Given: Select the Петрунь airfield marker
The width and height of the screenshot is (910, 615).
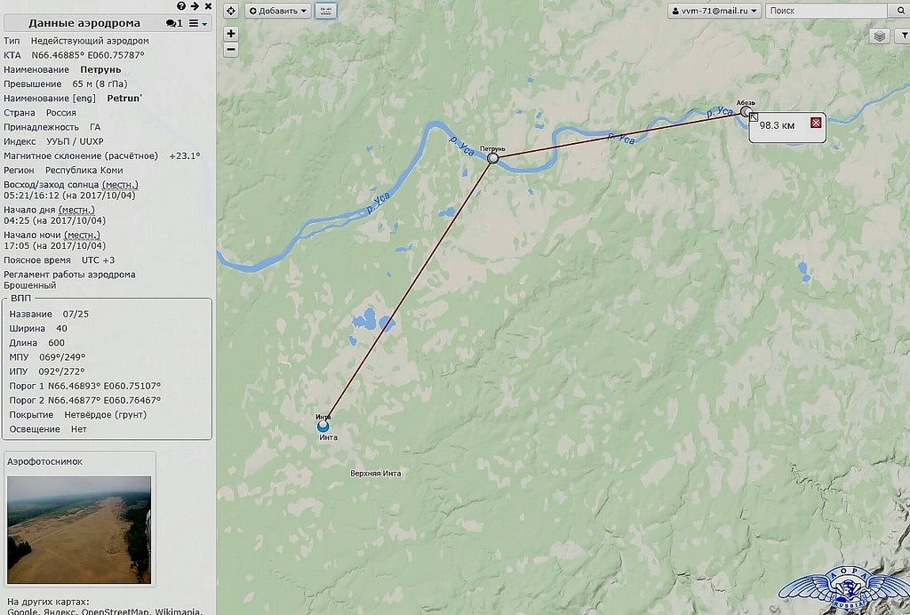Looking at the screenshot, I should tap(492, 158).
